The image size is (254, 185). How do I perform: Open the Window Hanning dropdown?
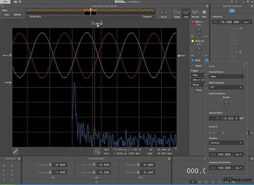tap(226, 143)
